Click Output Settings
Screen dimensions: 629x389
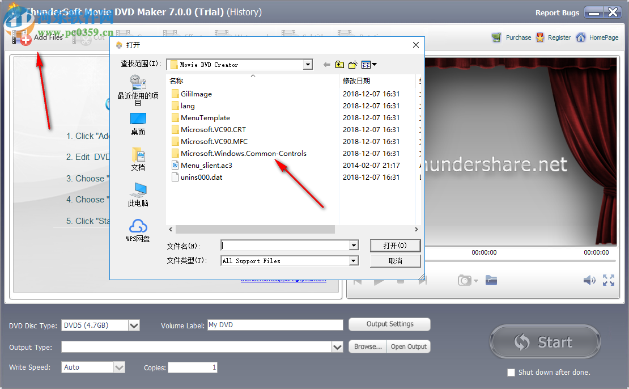(x=389, y=324)
